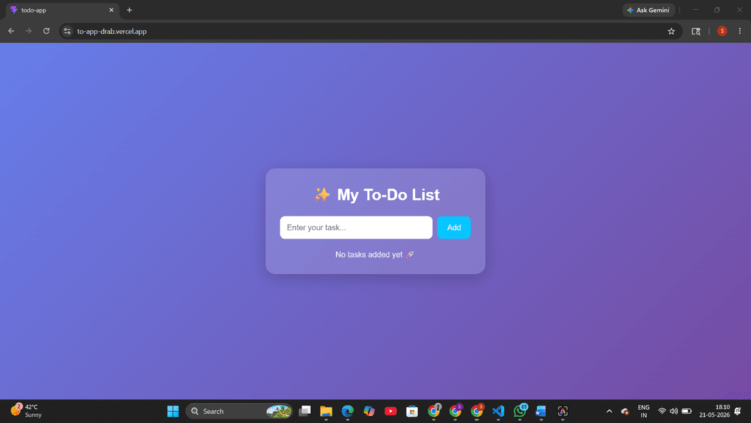The width and height of the screenshot is (751, 423).
Task: Open the Chrome profile avatar 'S'
Action: pyautogui.click(x=722, y=31)
